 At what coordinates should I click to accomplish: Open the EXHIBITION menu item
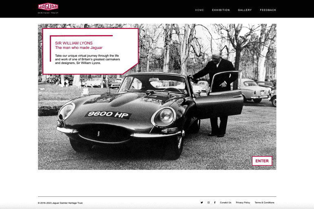221,10
